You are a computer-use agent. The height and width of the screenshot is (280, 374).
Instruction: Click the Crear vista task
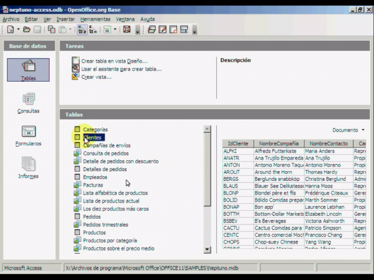pos(96,77)
